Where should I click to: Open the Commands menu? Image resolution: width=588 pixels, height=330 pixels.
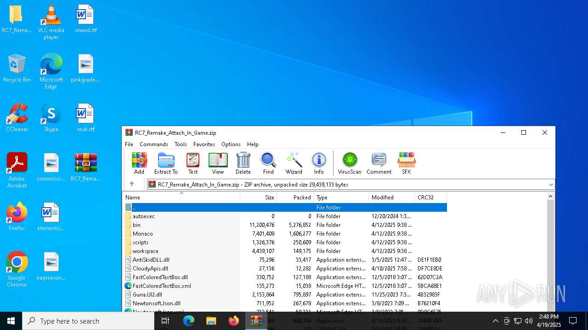(x=154, y=144)
